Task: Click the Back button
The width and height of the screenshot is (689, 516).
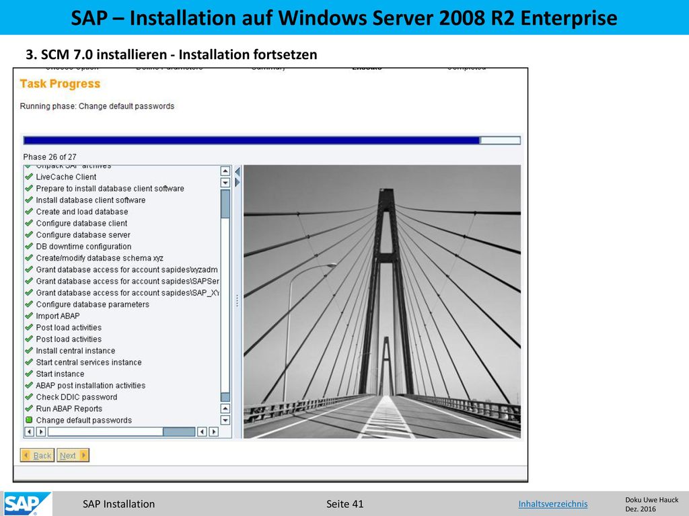Action: coord(38,456)
